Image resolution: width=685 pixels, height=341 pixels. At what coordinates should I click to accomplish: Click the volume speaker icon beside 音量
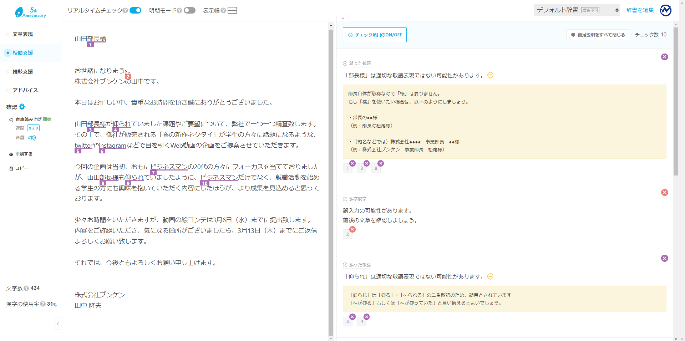[x=32, y=138]
